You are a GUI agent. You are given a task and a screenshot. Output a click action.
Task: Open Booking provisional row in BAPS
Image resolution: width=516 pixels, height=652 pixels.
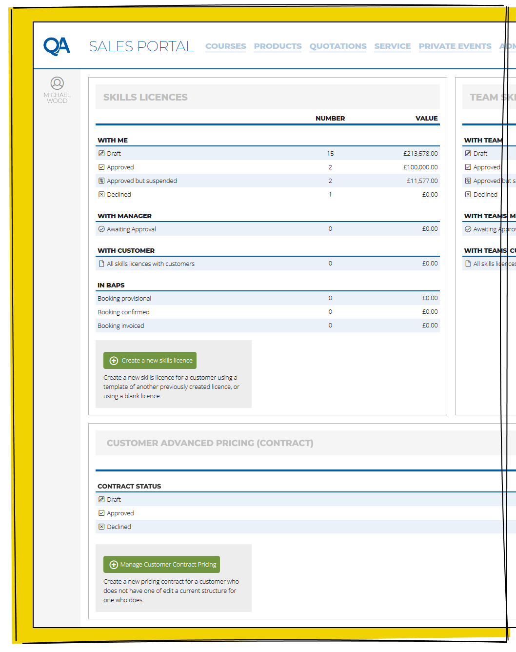click(x=124, y=298)
